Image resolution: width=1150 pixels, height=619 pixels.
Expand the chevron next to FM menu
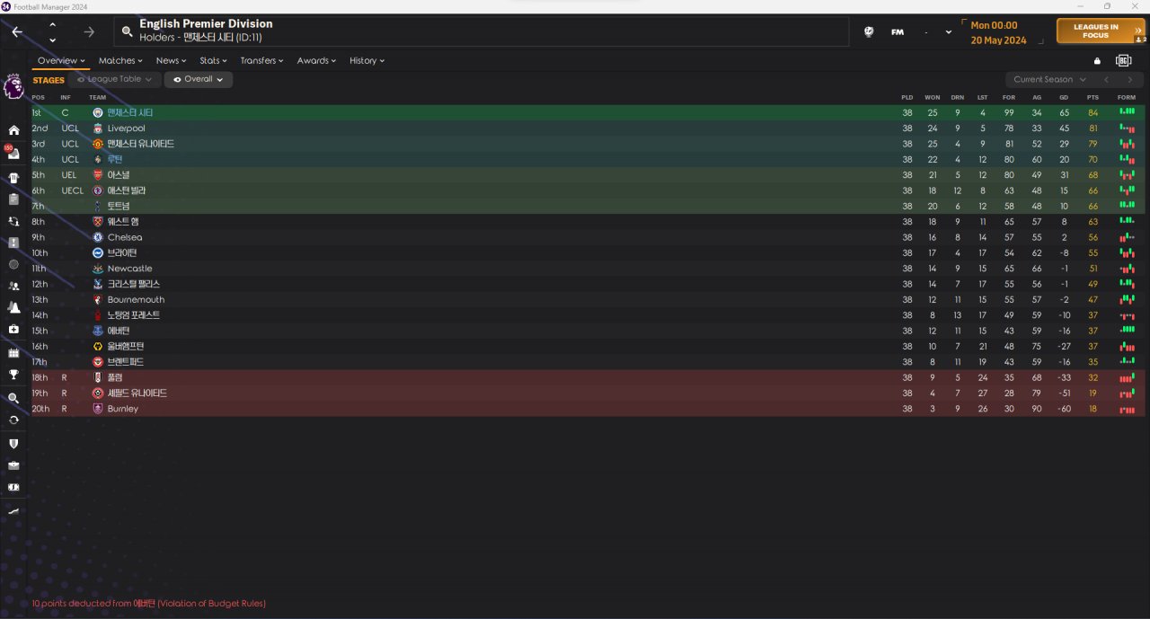(949, 31)
